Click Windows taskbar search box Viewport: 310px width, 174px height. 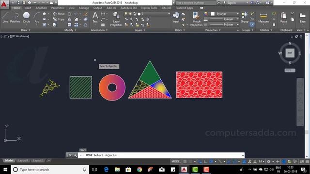(x=49, y=170)
